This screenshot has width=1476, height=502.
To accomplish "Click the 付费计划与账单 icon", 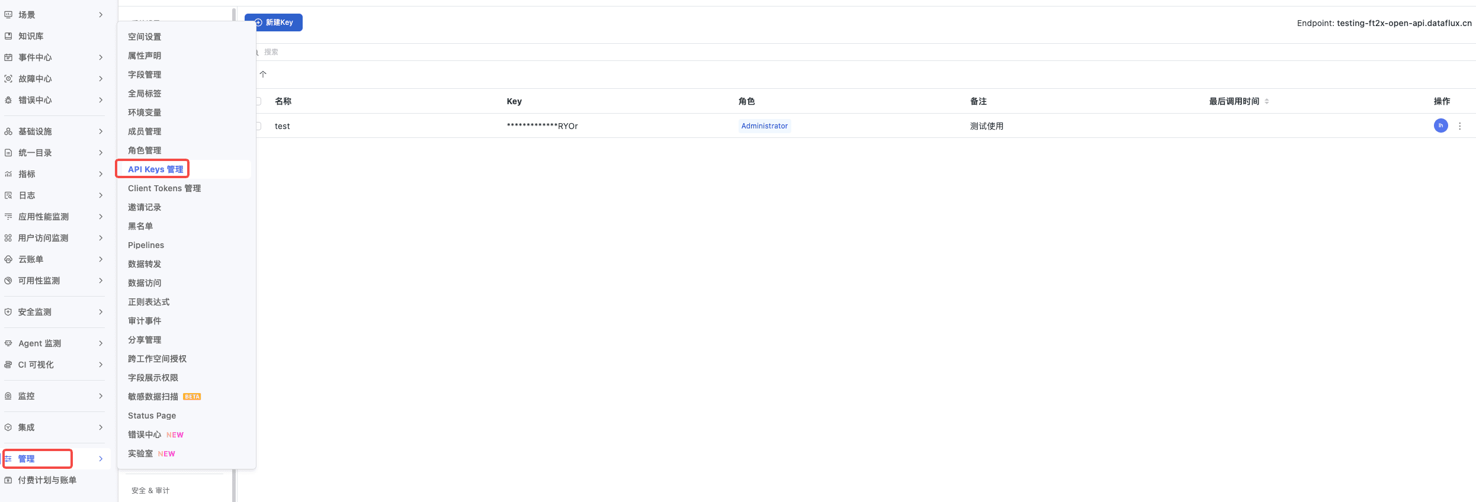I will pyautogui.click(x=8, y=480).
